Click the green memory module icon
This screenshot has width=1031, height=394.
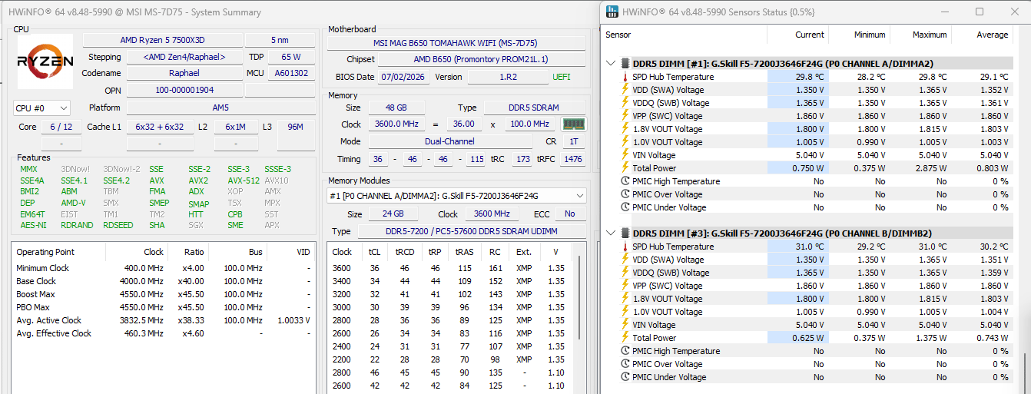tap(572, 124)
